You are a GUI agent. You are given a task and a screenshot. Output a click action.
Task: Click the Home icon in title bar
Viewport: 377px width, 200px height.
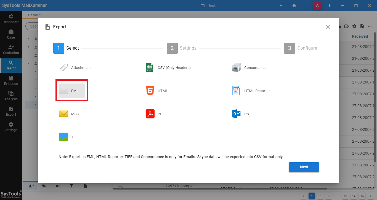coord(294,6)
